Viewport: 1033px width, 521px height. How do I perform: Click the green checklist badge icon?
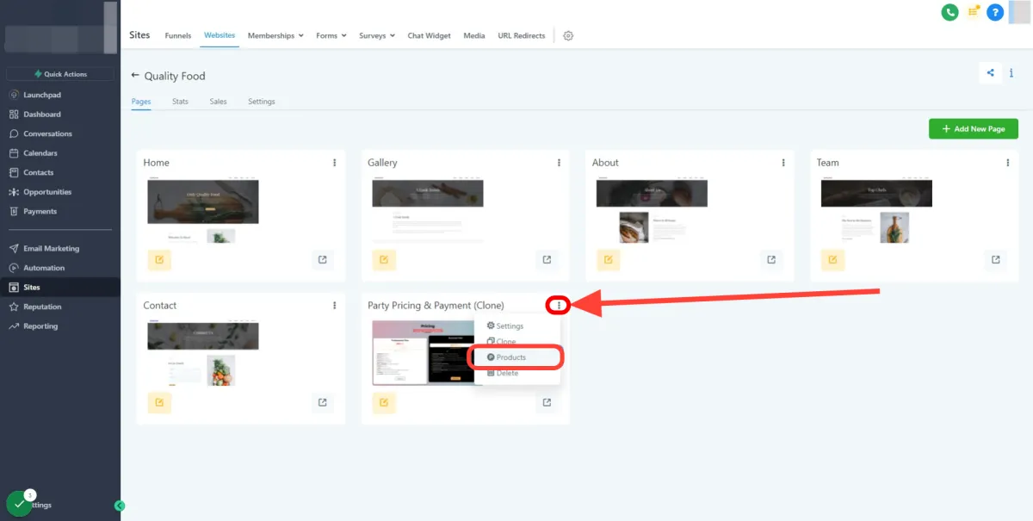point(19,503)
